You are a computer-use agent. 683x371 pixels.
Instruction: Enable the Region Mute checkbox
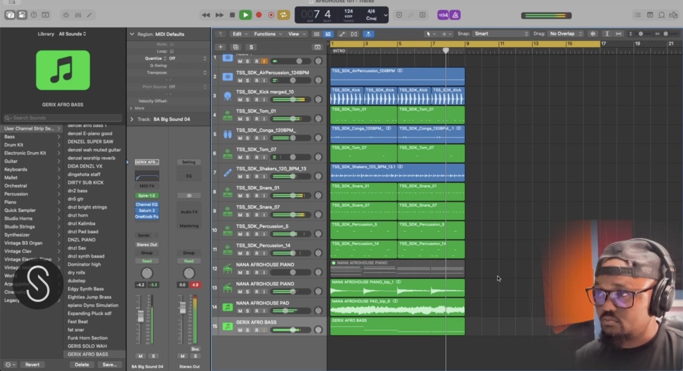[172, 44]
